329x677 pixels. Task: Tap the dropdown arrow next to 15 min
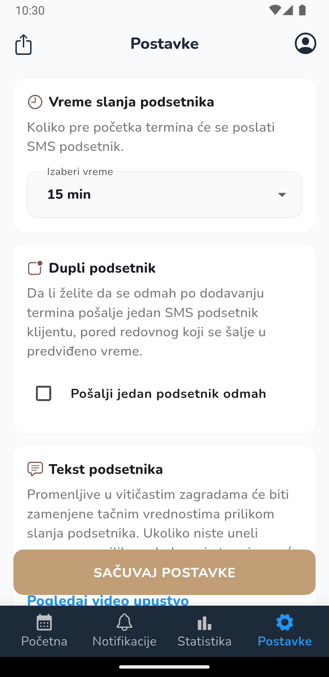click(x=282, y=195)
